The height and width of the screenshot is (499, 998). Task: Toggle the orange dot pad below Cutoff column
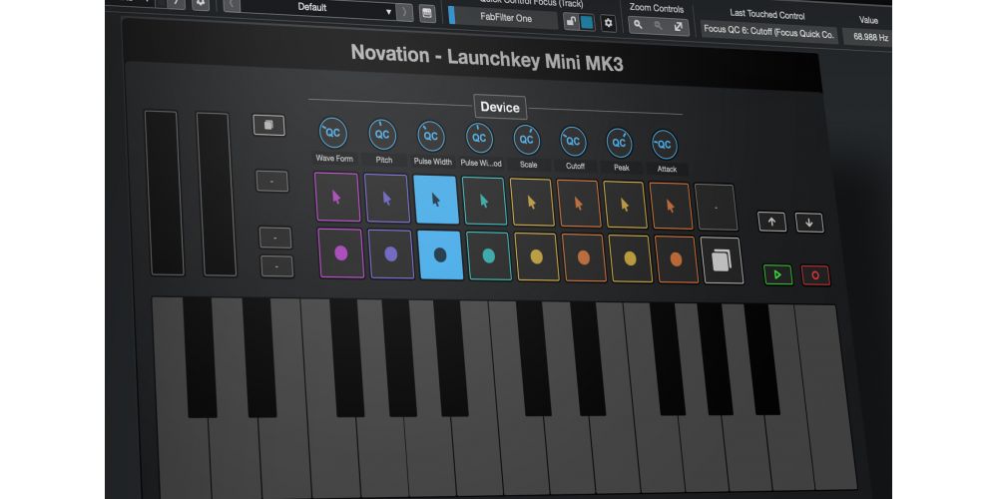click(x=584, y=257)
